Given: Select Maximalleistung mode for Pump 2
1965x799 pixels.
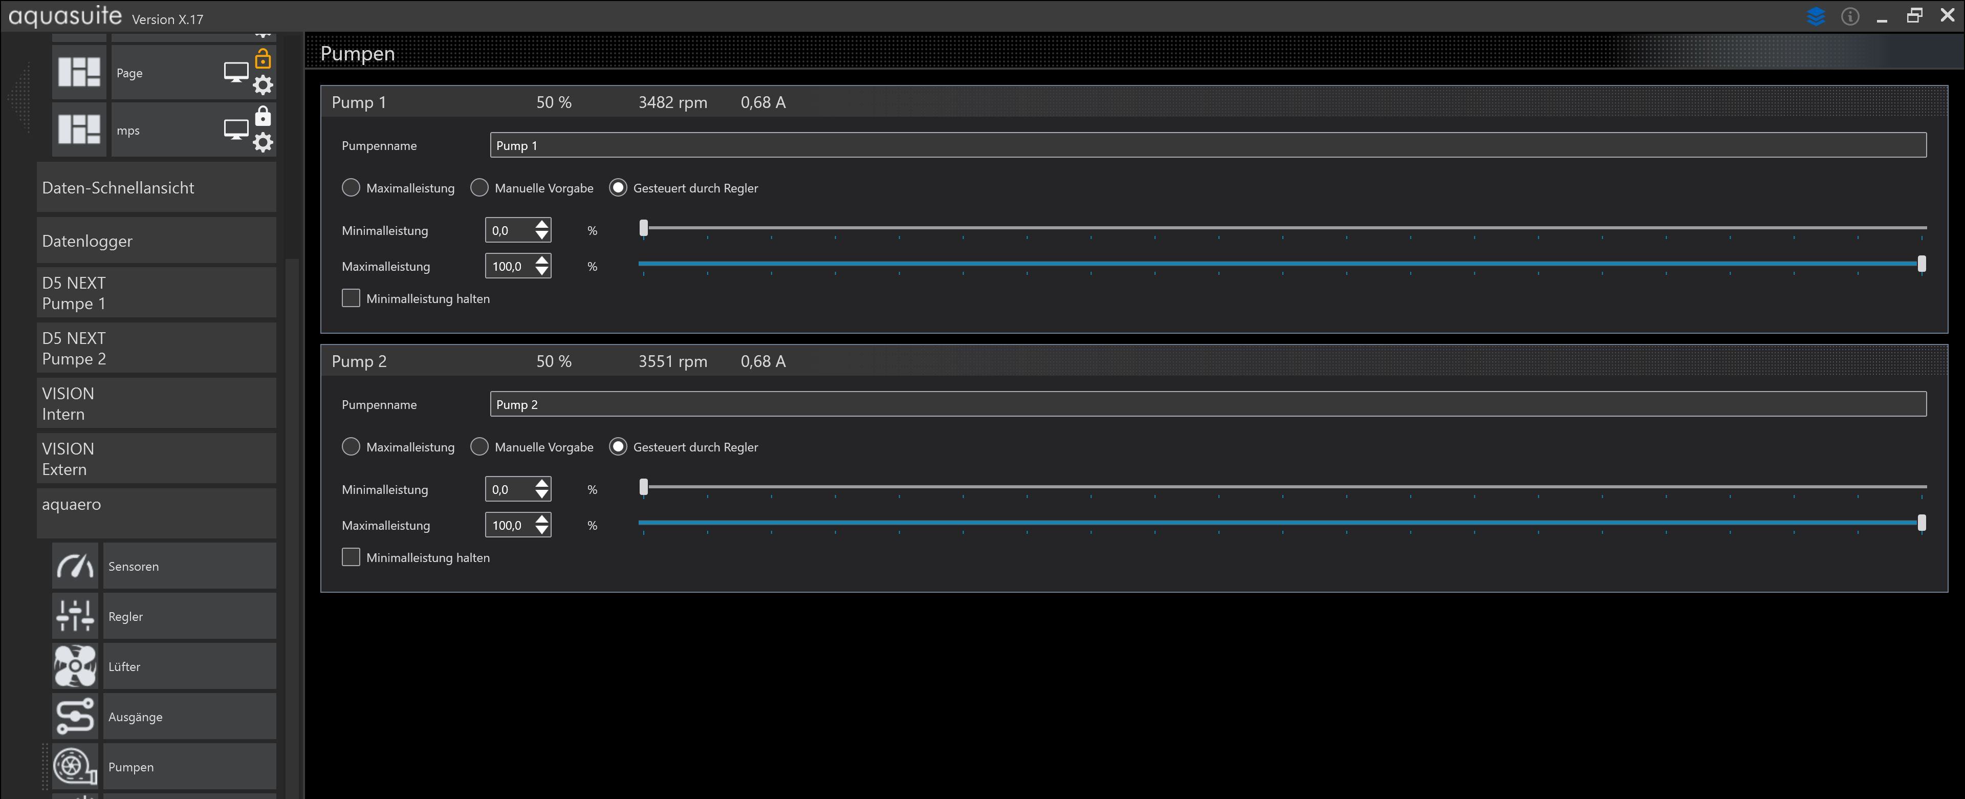Looking at the screenshot, I should coord(351,446).
